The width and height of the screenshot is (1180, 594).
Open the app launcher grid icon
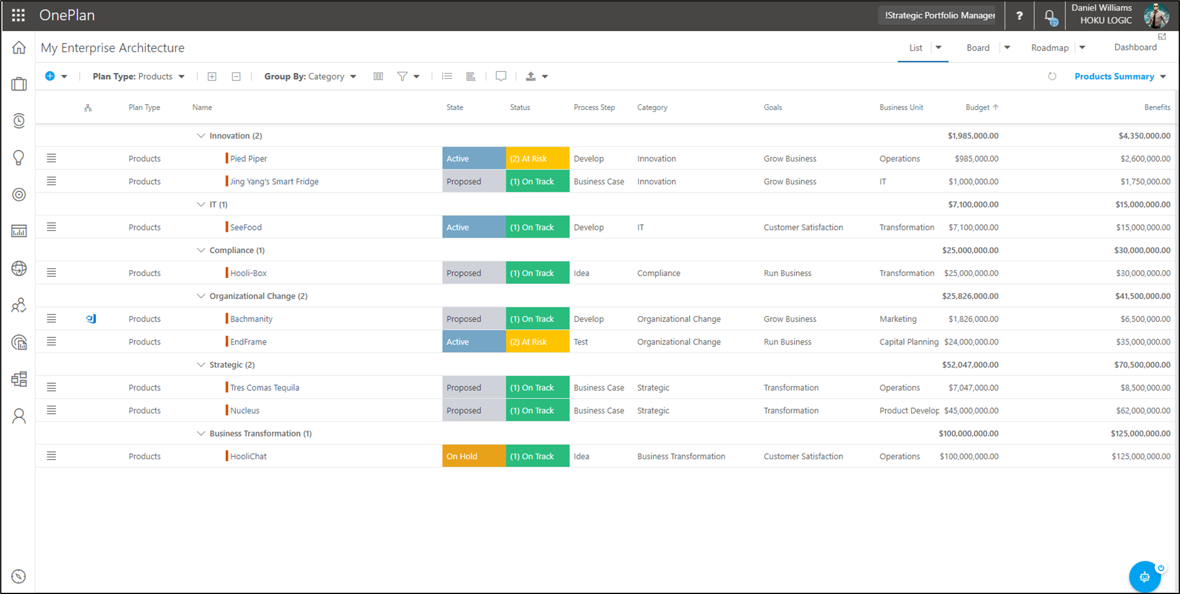(18, 15)
